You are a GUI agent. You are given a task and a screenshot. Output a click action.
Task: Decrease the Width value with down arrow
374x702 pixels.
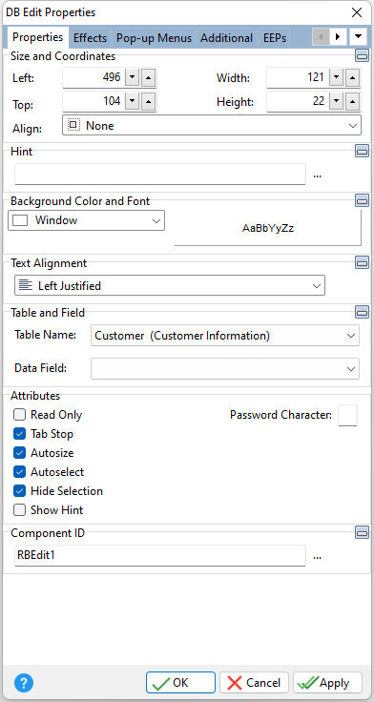click(x=337, y=78)
